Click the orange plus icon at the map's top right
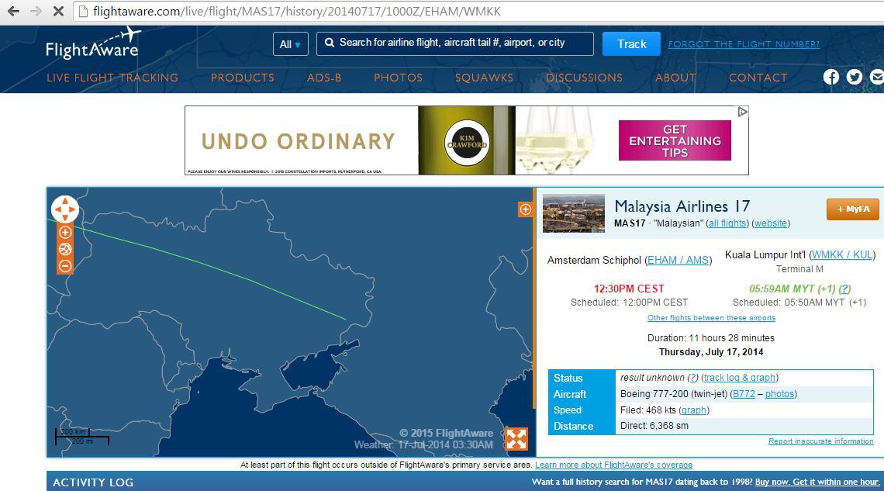The width and height of the screenshot is (884, 491). pos(525,209)
